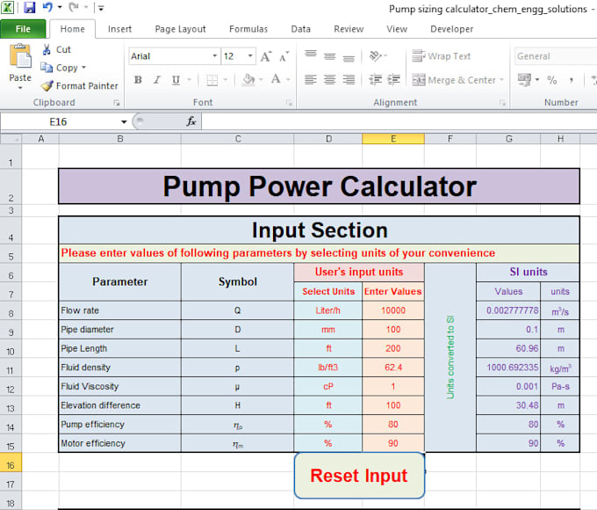Expand the Borders dropdown arrow
This screenshot has width=597, height=510.
point(226,80)
